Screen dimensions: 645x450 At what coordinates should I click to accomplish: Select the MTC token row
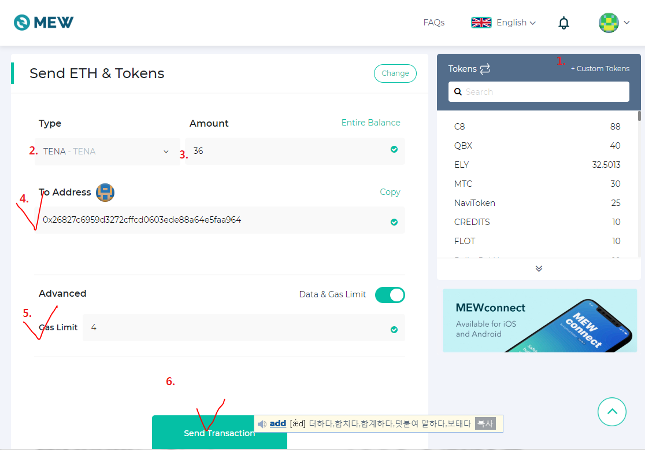point(537,183)
